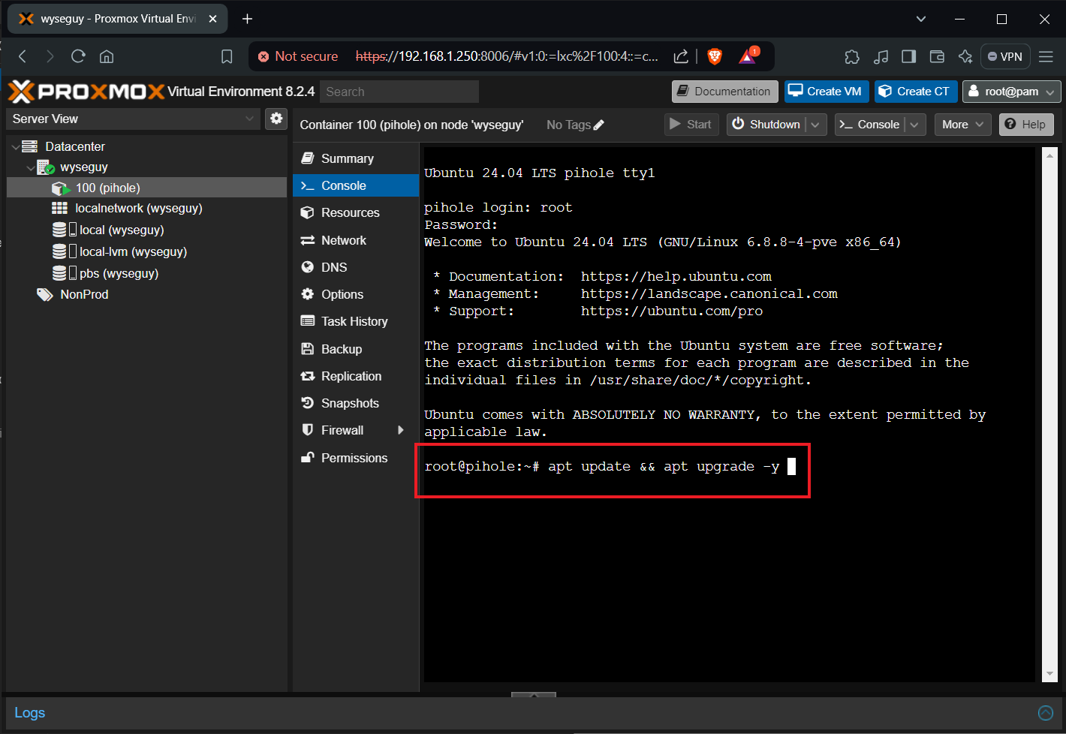Click the browser address bar URL
The width and height of the screenshot is (1066, 734).
[507, 56]
